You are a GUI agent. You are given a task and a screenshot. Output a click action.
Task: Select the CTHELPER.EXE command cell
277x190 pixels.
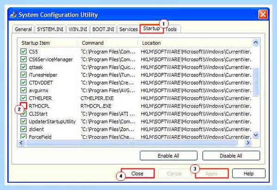pos(97,98)
